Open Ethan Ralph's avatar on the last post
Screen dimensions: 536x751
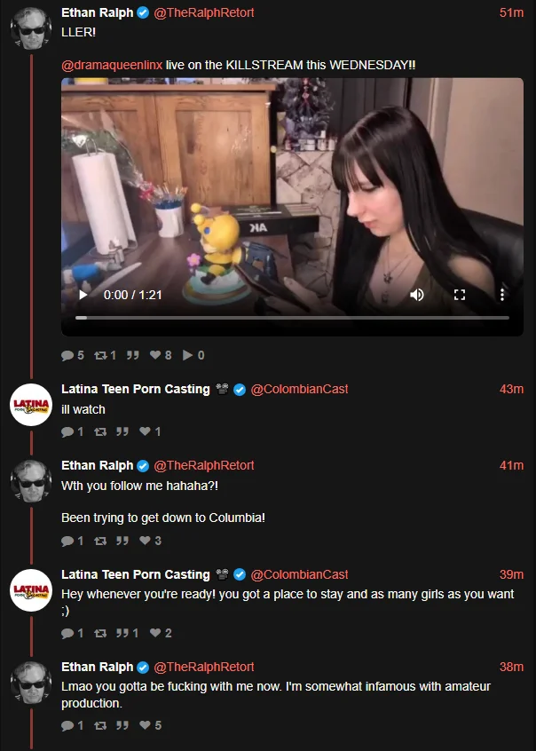31,683
